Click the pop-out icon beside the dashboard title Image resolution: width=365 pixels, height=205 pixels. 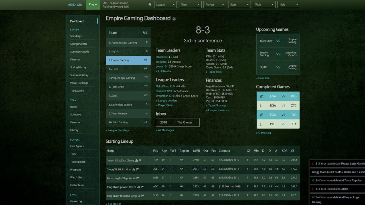(x=174, y=19)
